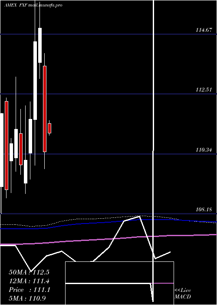The image size is (217, 305).
Task: Click the 108.18 price level label
Action: click(x=204, y=210)
